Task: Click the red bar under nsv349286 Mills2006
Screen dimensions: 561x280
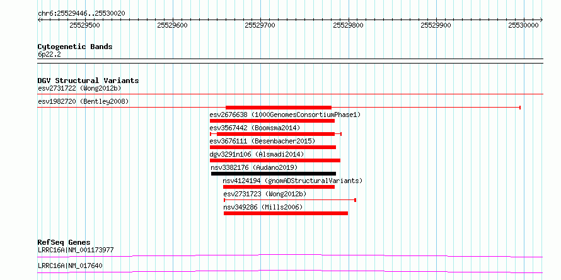Action: (x=286, y=213)
